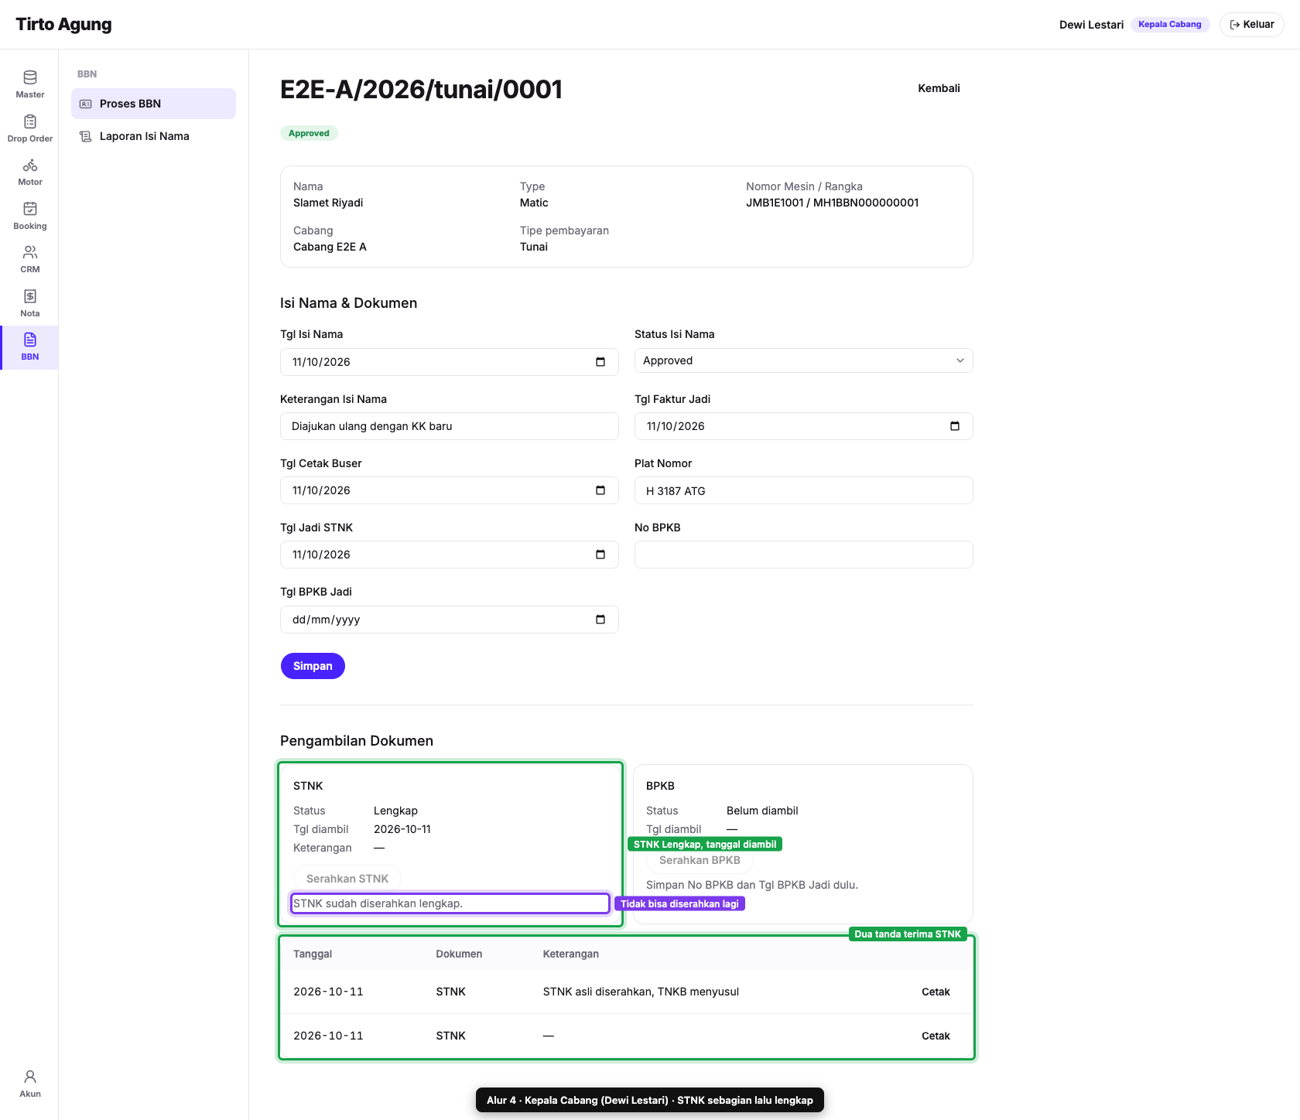
Task: Open calendar picker for Tgl Jadi STNK
Action: pos(600,555)
